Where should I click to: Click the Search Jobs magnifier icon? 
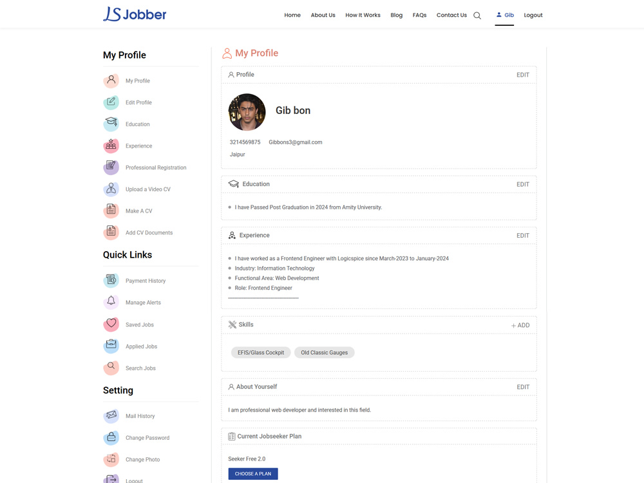(111, 368)
